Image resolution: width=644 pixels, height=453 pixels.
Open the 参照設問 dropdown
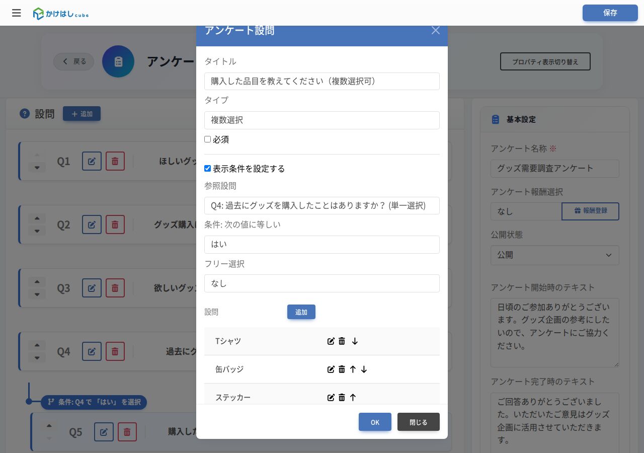[x=322, y=205]
